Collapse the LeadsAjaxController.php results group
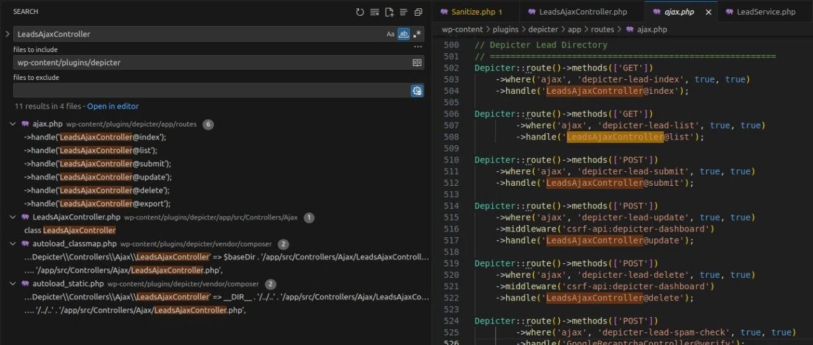The height and width of the screenshot is (345, 813). (13, 218)
